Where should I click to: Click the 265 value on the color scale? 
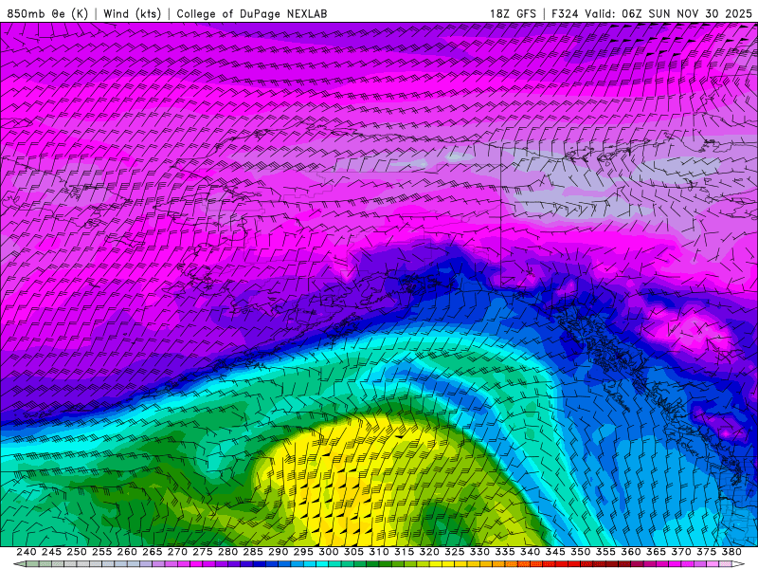[x=152, y=552]
